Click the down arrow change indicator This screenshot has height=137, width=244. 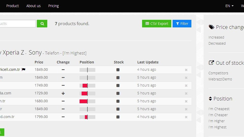pyautogui.click(x=63, y=93)
